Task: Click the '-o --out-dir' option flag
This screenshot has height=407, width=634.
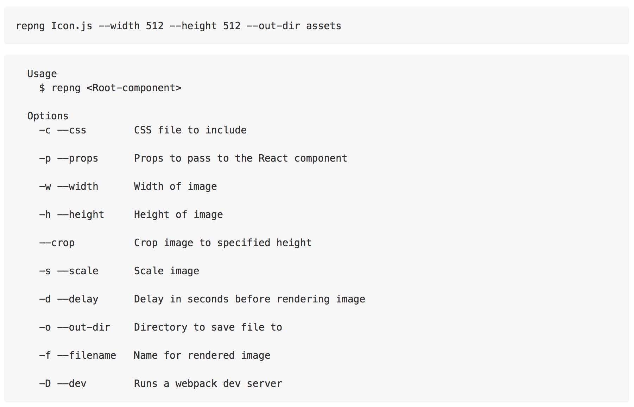Action: pos(75,327)
